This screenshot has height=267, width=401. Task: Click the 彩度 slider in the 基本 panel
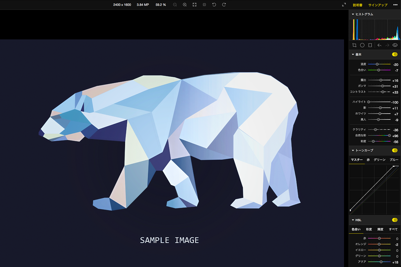coord(379,141)
